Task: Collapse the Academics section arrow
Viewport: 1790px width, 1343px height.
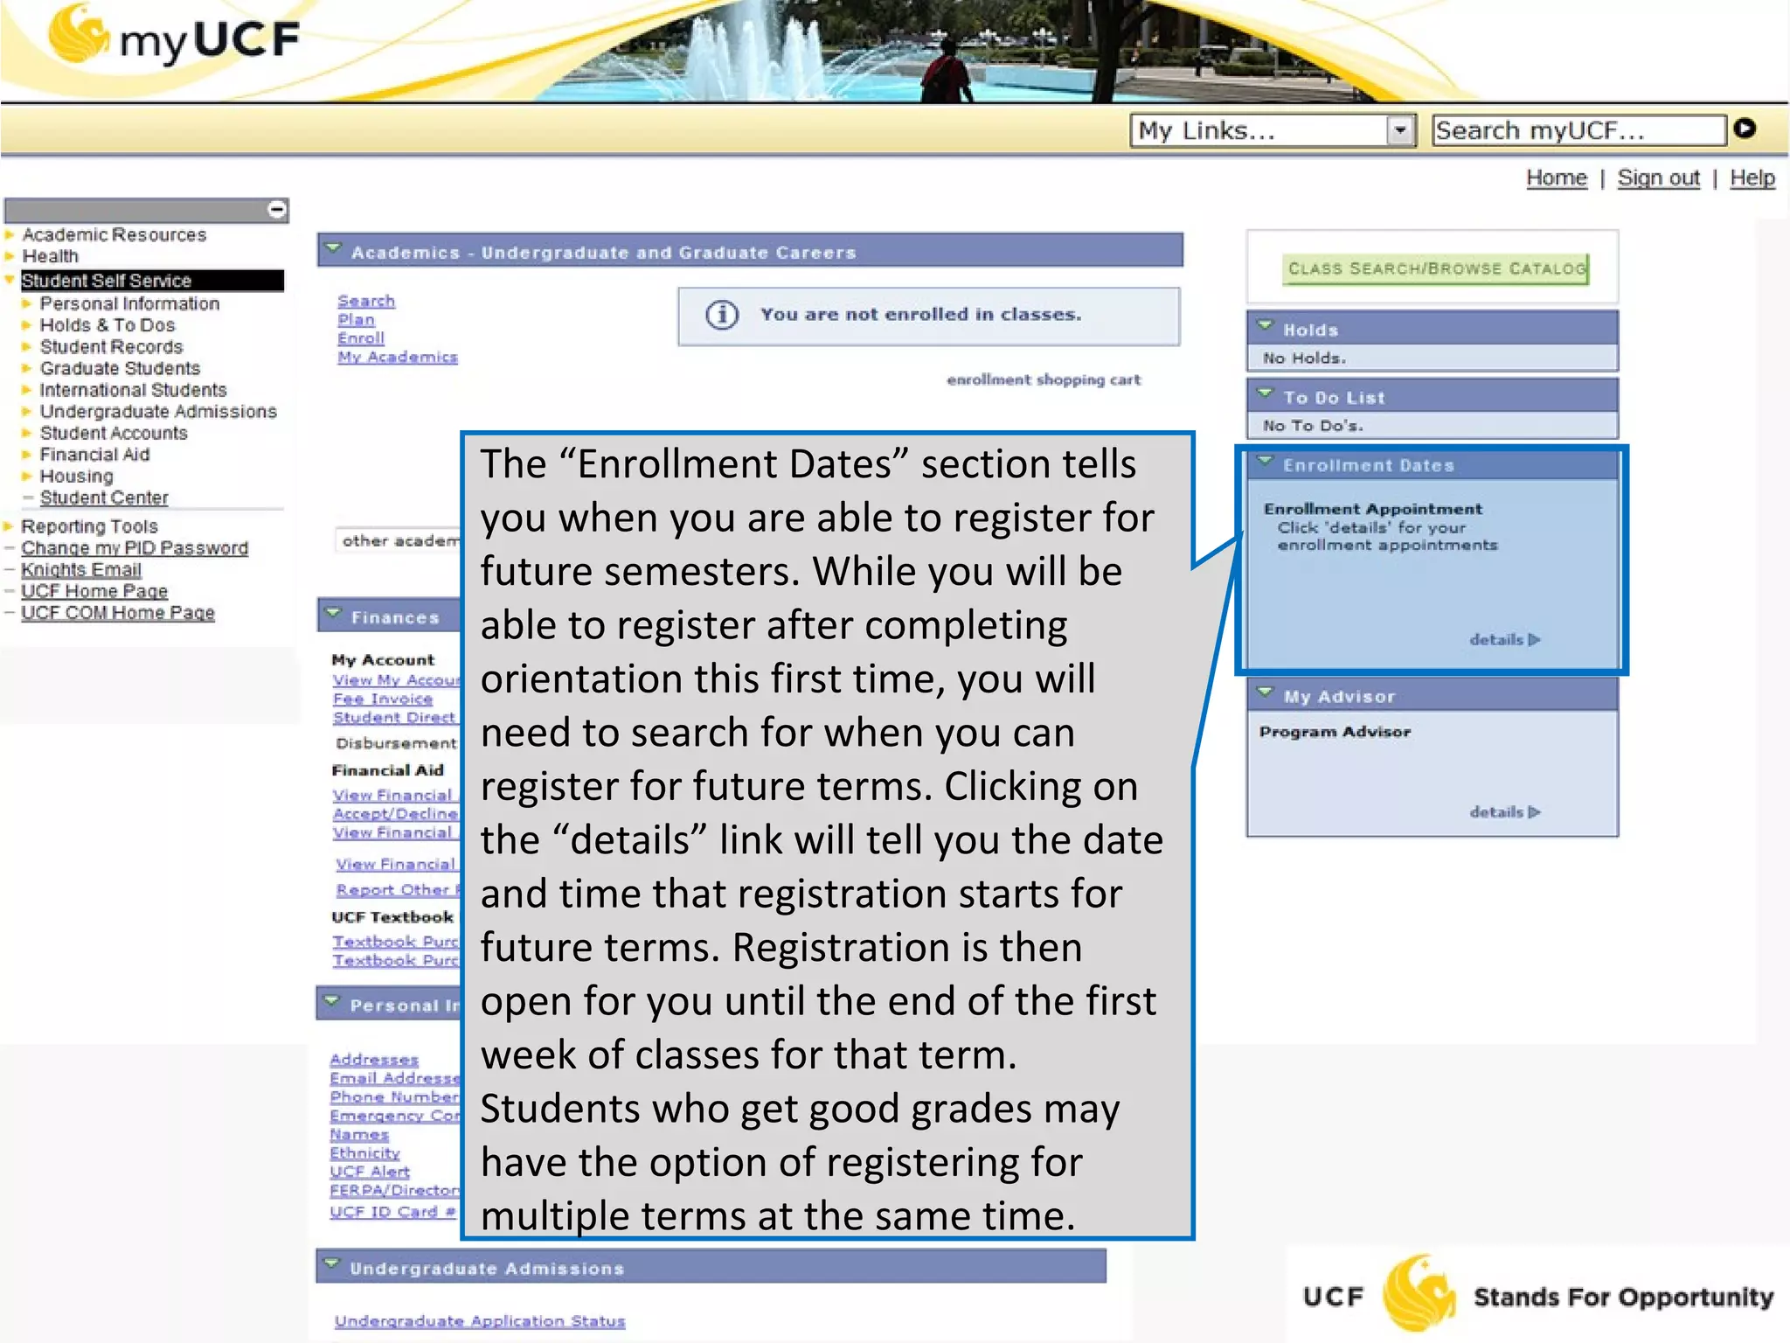Action: pos(333,249)
